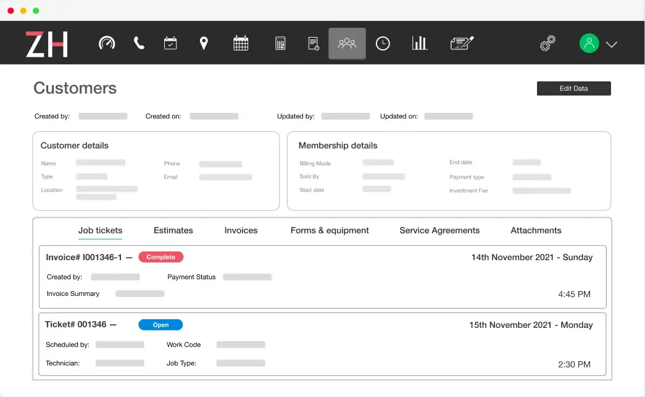645x397 pixels.
Task: Click the Sold By label
Action: 309,176
